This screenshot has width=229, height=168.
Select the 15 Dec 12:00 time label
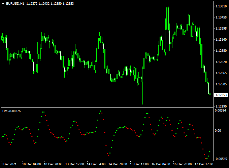pyautogui.click(x=139, y=164)
